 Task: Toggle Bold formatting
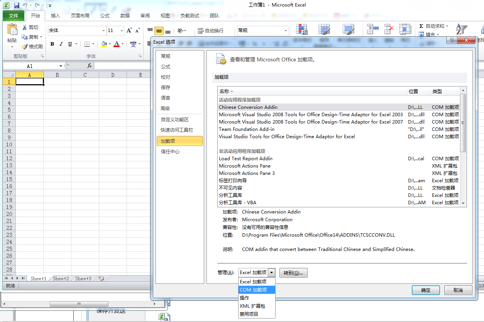point(52,44)
